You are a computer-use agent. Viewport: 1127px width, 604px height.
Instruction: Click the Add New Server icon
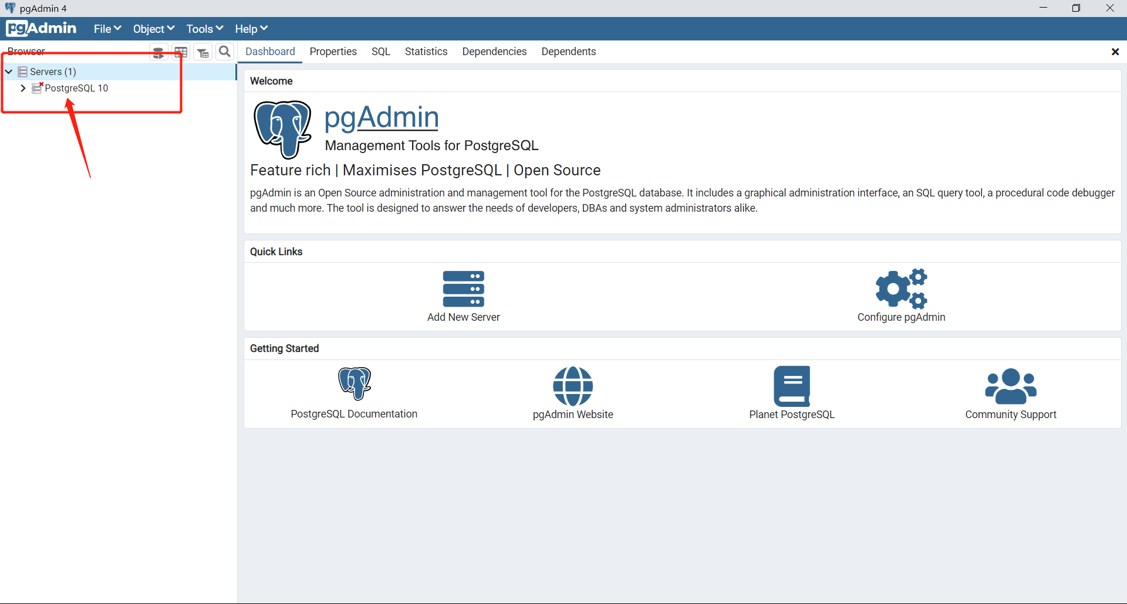pyautogui.click(x=464, y=289)
